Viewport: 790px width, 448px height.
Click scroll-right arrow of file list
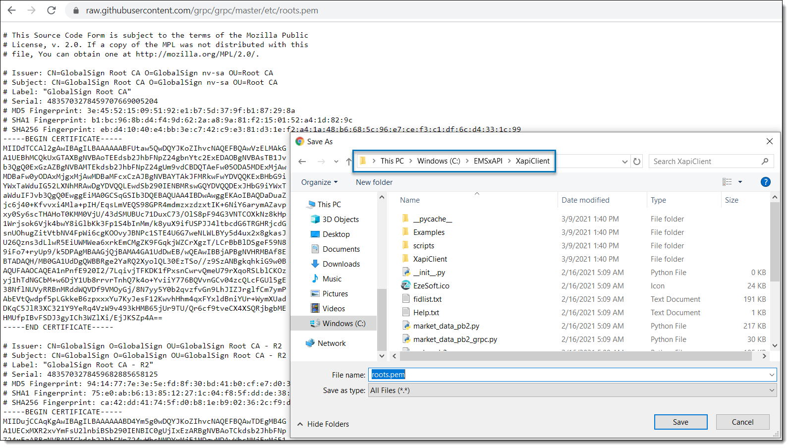coord(764,356)
